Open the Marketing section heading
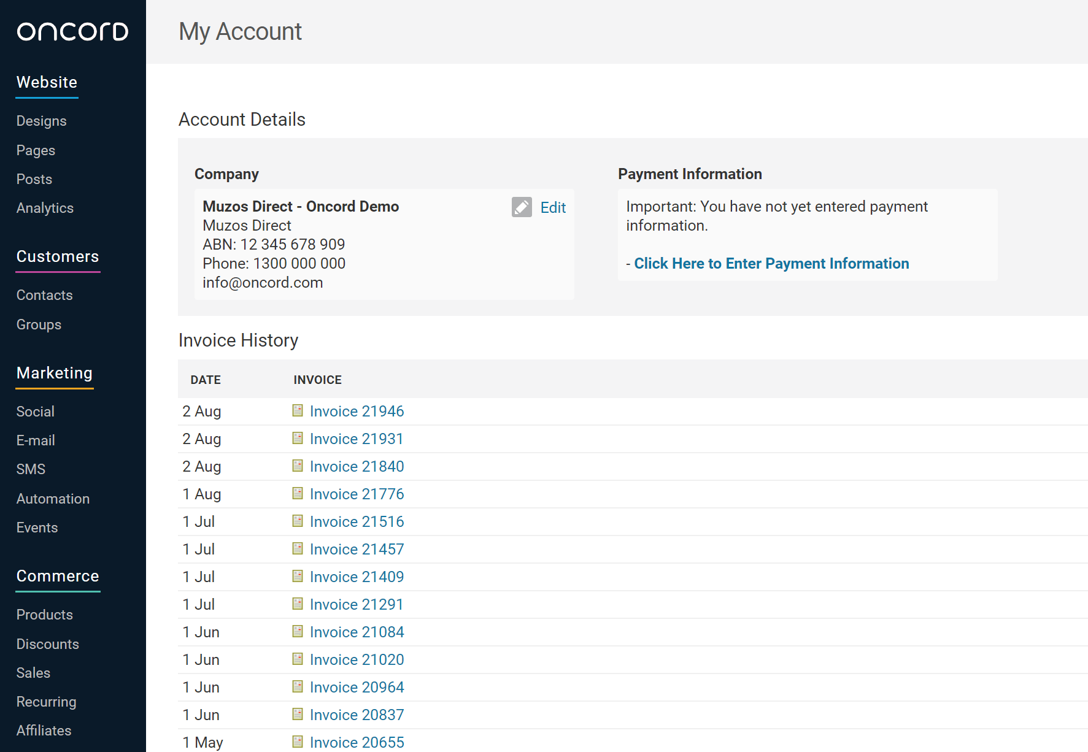The image size is (1088, 752). pos(55,373)
